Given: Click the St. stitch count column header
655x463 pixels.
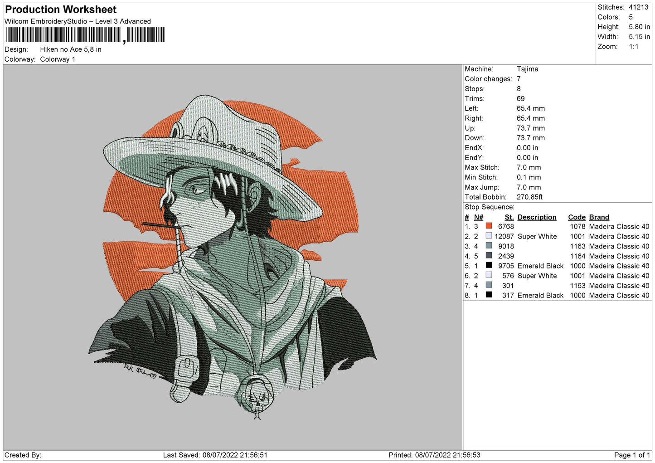Looking at the screenshot, I should pyautogui.click(x=509, y=217).
